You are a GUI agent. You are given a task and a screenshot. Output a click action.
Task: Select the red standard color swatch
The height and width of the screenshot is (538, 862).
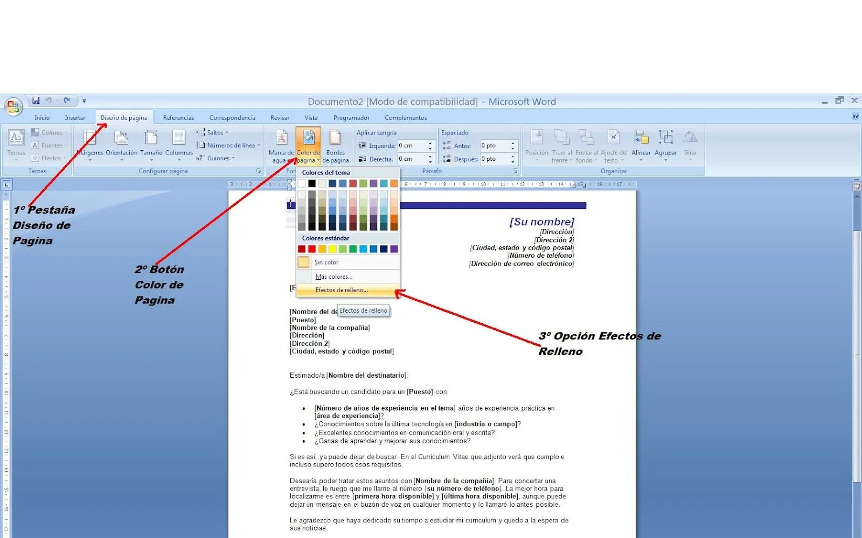pyautogui.click(x=310, y=249)
